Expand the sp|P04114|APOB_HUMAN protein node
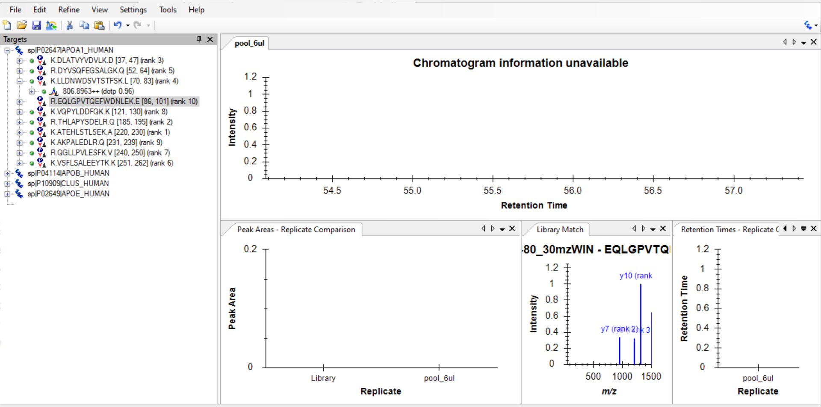 point(7,173)
